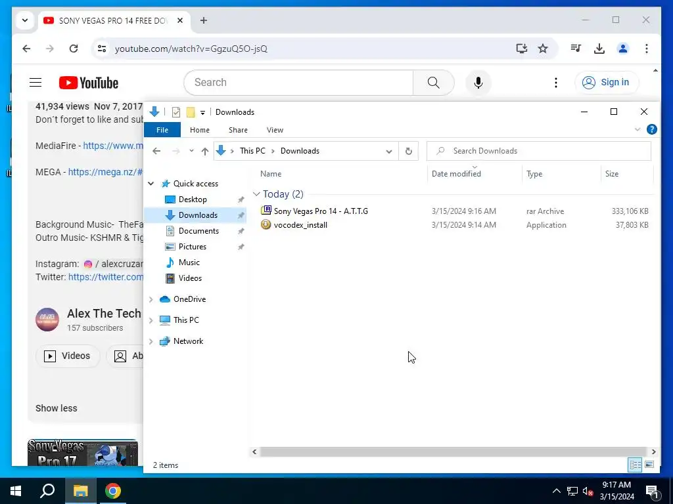Select Sony Vegas Pro 14 - A.T.T.G file

tap(321, 211)
